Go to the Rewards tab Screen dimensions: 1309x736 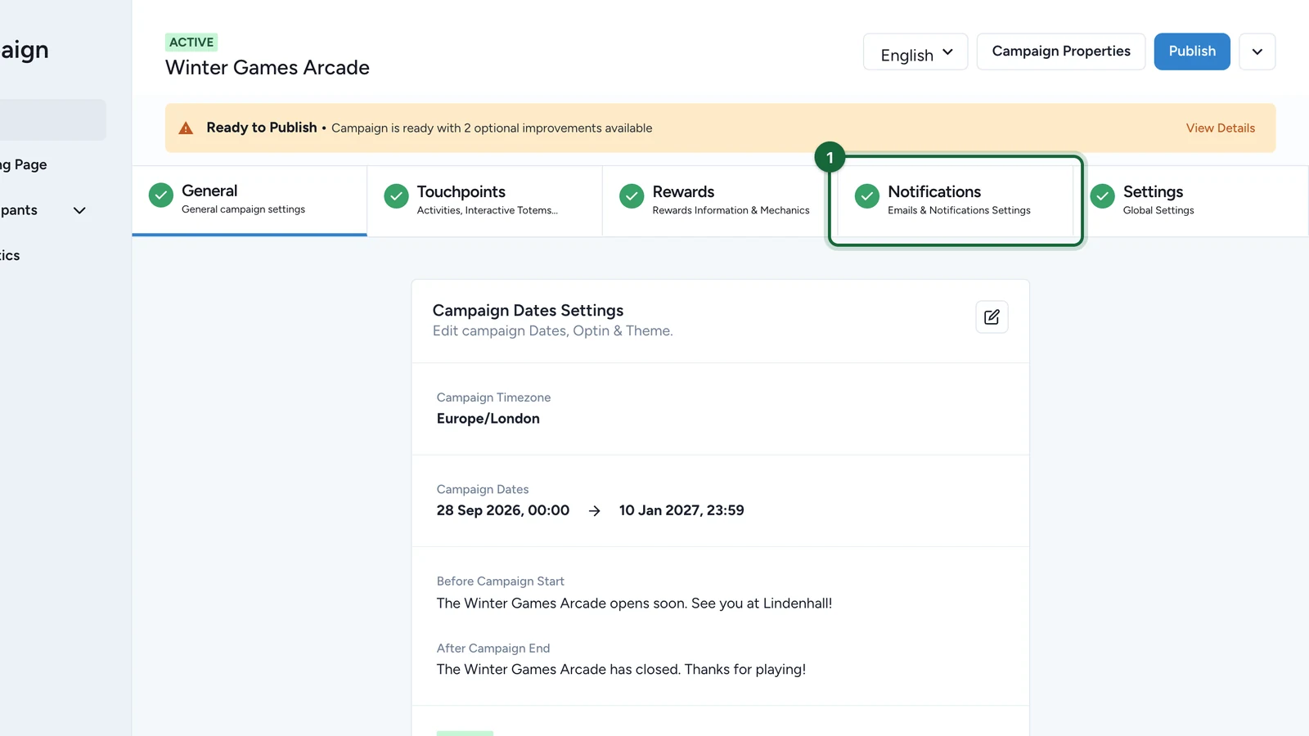point(720,201)
